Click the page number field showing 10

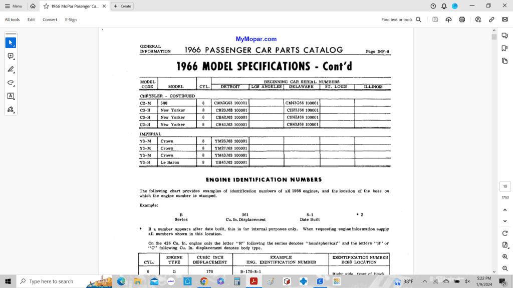(505, 186)
